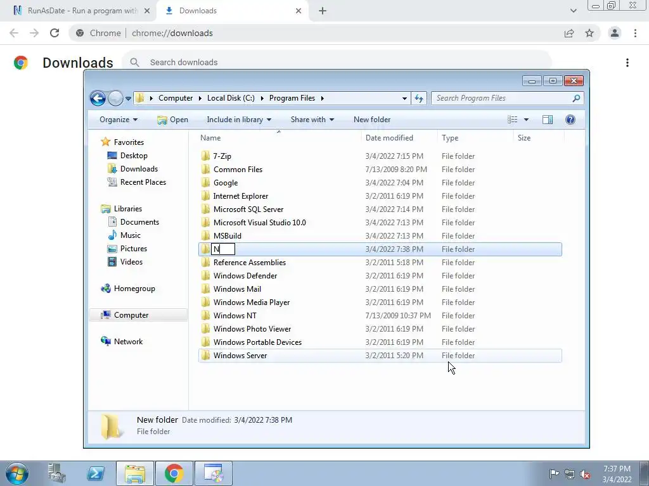The image size is (649, 486).
Task: Select the Windows NT folder icon
Action: coord(206,315)
